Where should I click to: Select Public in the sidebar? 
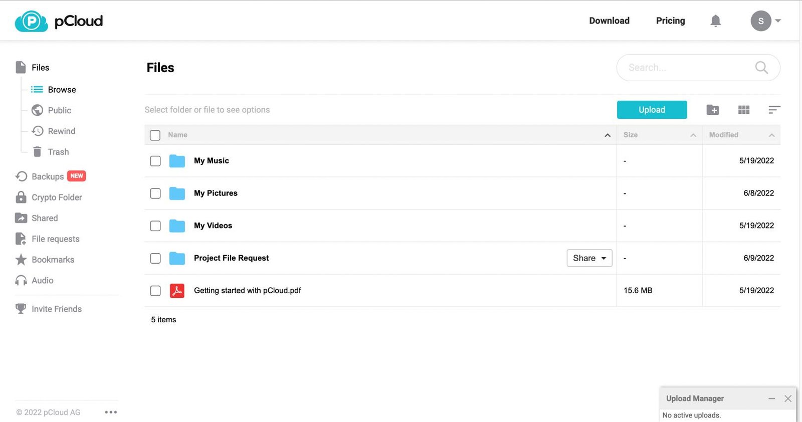coord(59,110)
